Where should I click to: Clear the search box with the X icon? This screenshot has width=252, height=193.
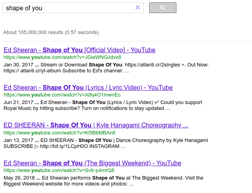coord(138,8)
